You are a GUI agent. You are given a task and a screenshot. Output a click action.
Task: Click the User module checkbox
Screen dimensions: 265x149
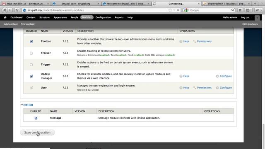point(31,88)
